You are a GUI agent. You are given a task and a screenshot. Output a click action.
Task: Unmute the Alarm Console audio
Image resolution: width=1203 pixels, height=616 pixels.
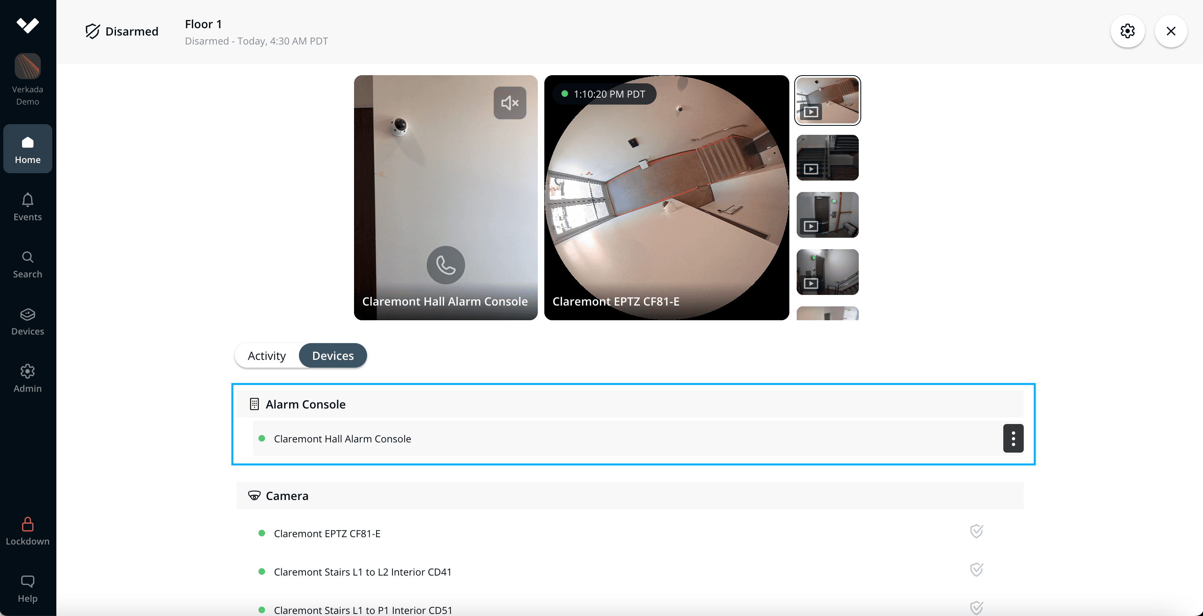tap(510, 103)
